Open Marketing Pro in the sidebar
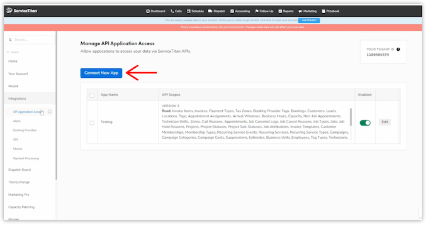Viewport: 428px width, 226px height. (x=18, y=195)
